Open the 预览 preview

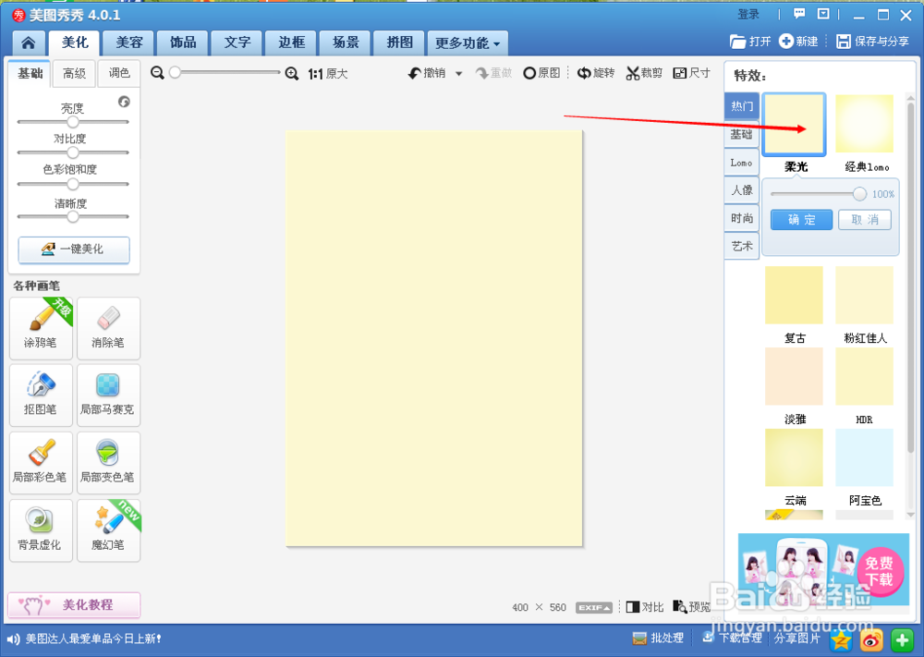[x=692, y=607]
